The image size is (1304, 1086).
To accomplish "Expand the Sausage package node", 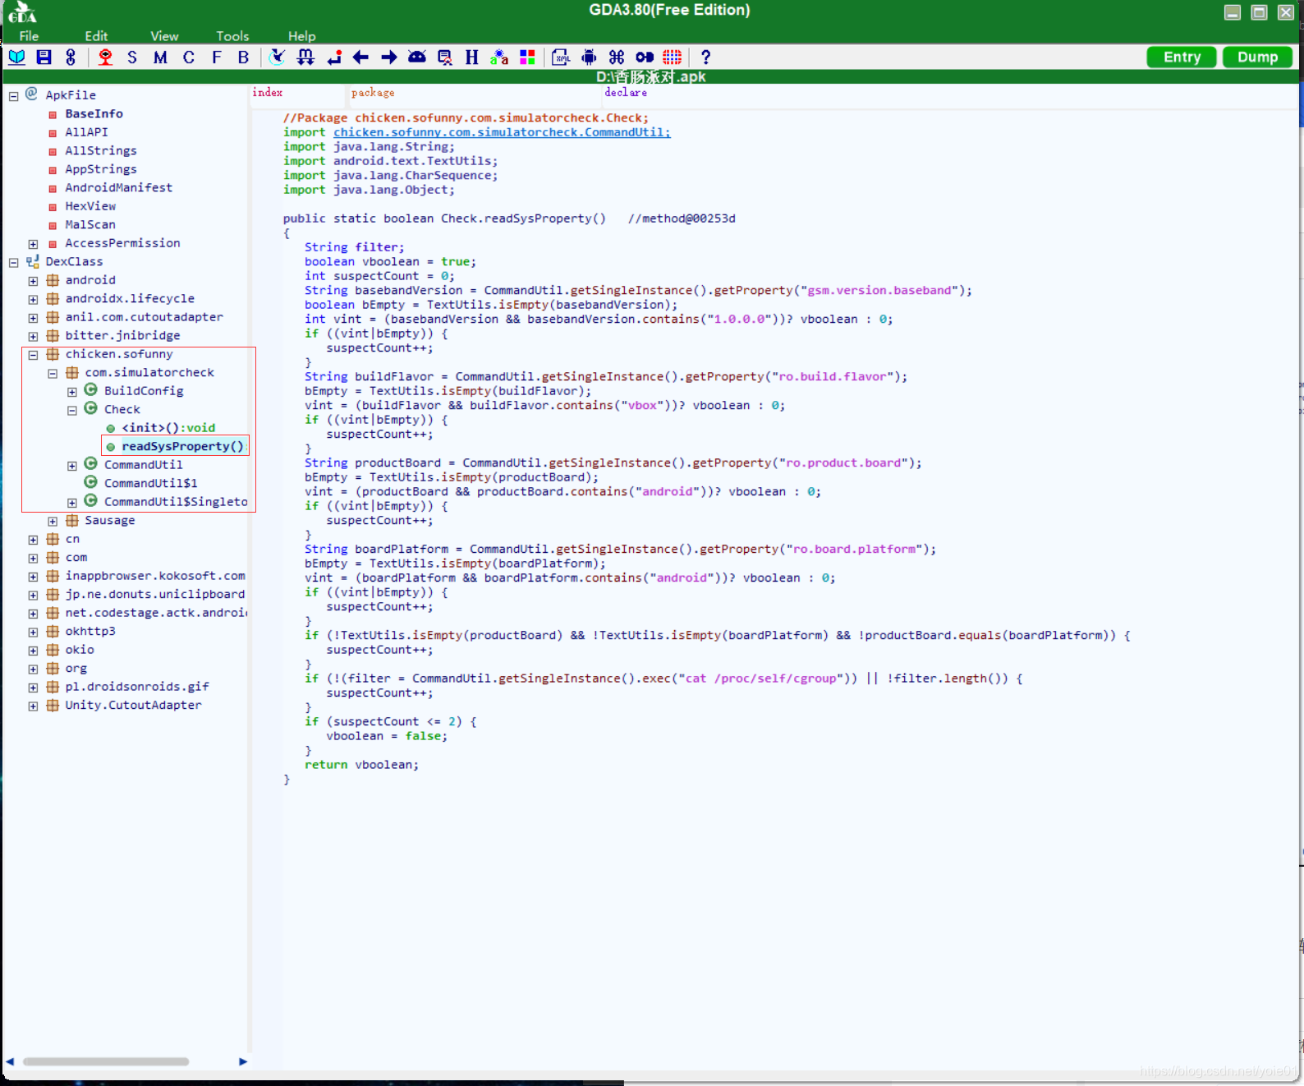I will (x=53, y=522).
